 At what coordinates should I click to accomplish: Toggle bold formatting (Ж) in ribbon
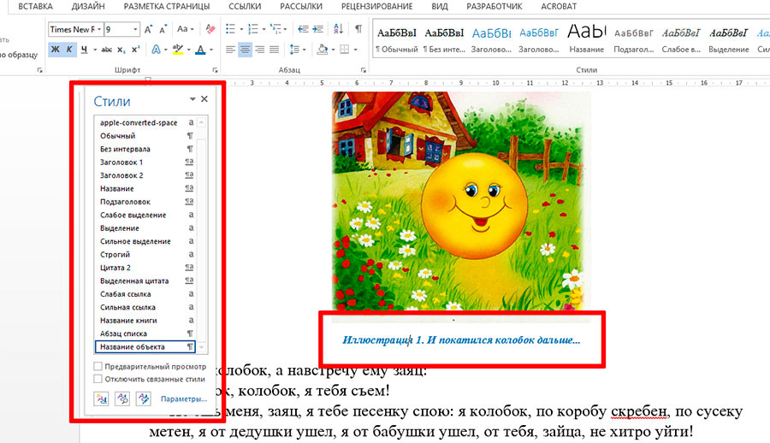[x=56, y=50]
